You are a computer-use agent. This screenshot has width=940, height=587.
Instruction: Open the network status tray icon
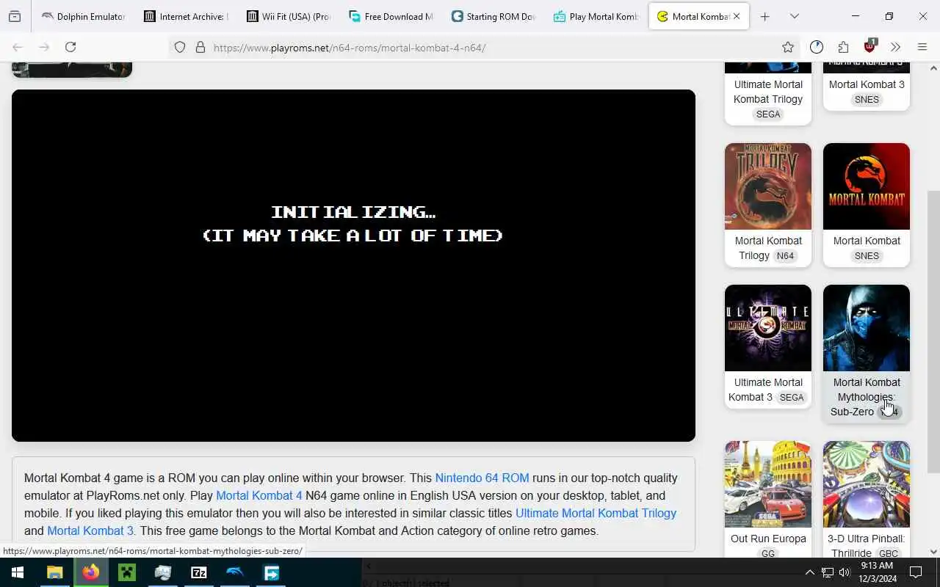(x=828, y=572)
